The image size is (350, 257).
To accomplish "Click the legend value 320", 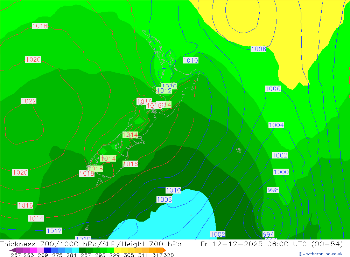I will pyautogui.click(x=169, y=255).
